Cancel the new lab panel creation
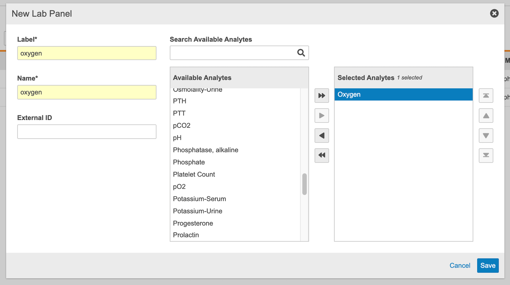 point(459,265)
